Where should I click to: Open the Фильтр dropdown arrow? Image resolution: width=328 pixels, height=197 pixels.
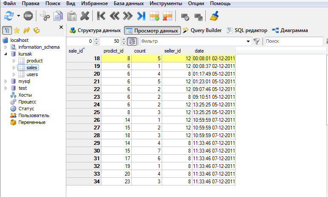point(248,41)
